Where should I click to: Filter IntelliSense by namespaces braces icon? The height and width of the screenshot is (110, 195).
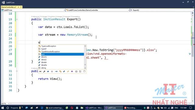click(76, 71)
